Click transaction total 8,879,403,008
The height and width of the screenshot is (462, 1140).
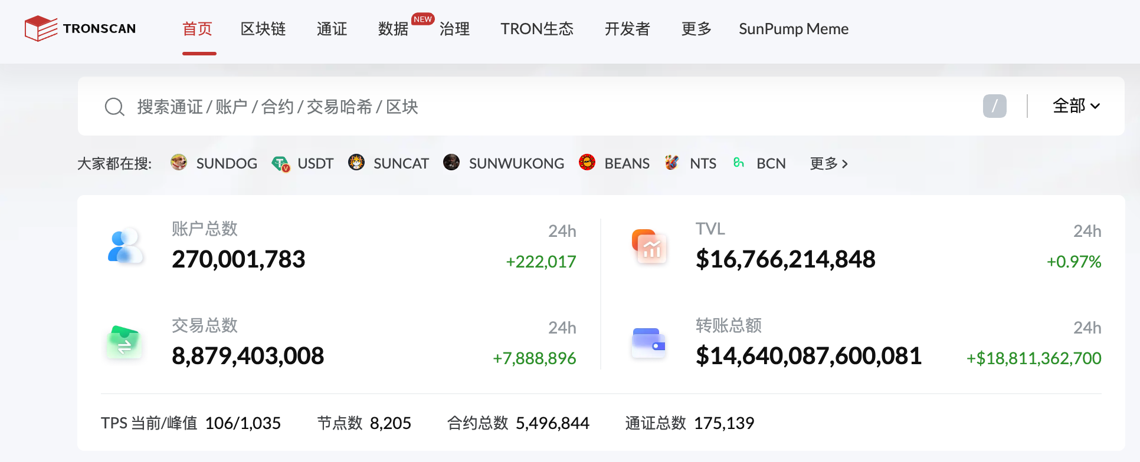pyautogui.click(x=248, y=356)
